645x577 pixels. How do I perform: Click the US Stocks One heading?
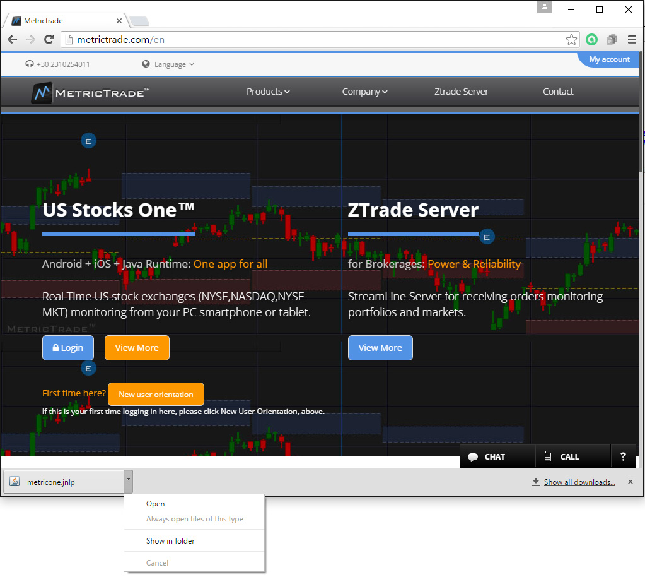pyautogui.click(x=119, y=210)
